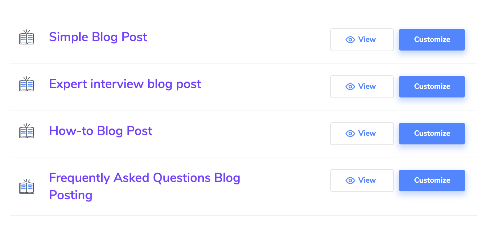Click the eye icon in How-to Blog Post row
The height and width of the screenshot is (226, 481).
tap(350, 134)
